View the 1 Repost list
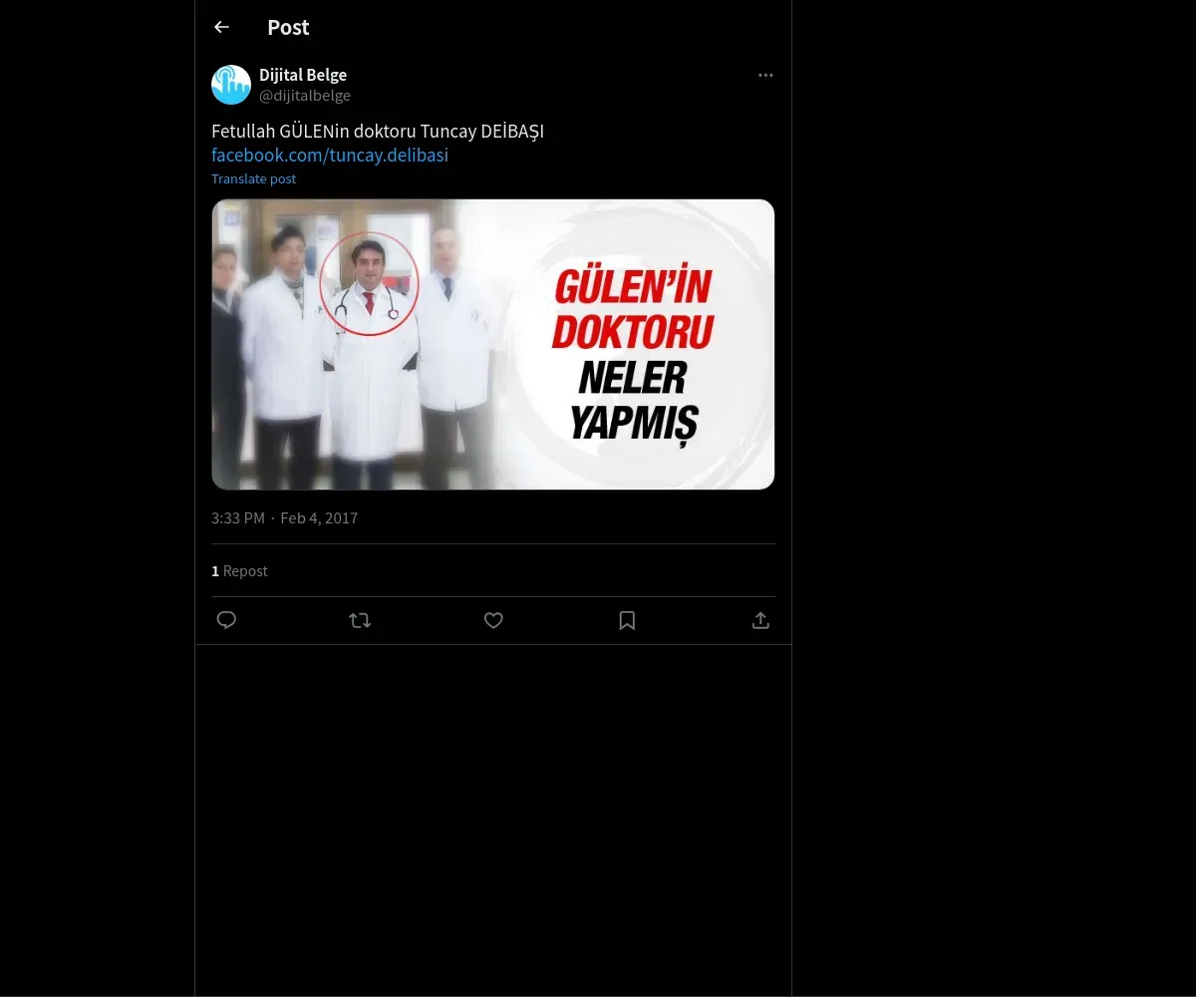This screenshot has height=997, width=1196. [x=239, y=570]
